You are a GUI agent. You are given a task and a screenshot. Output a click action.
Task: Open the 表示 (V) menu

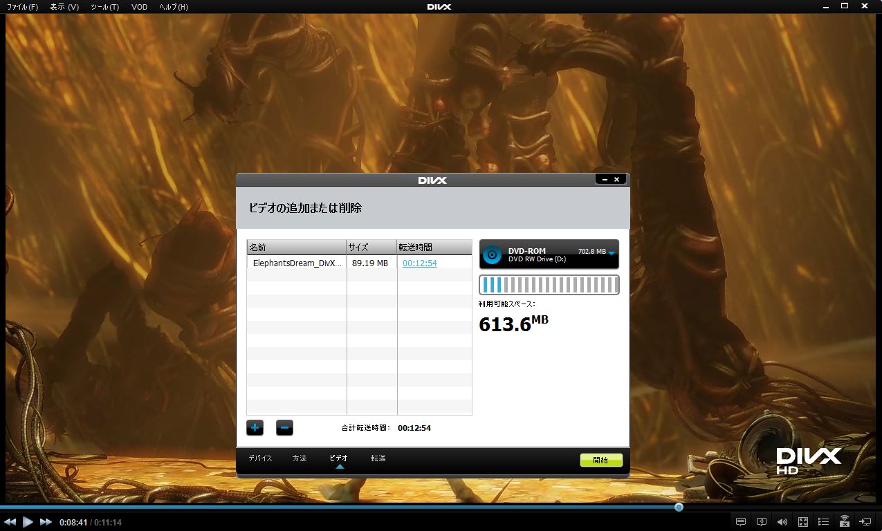pyautogui.click(x=64, y=7)
